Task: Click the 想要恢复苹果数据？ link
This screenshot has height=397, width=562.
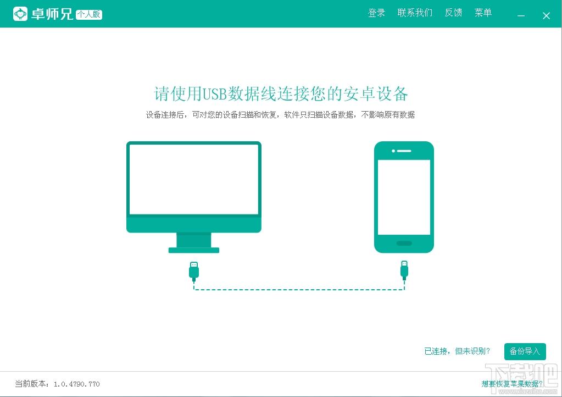Action: click(x=512, y=384)
